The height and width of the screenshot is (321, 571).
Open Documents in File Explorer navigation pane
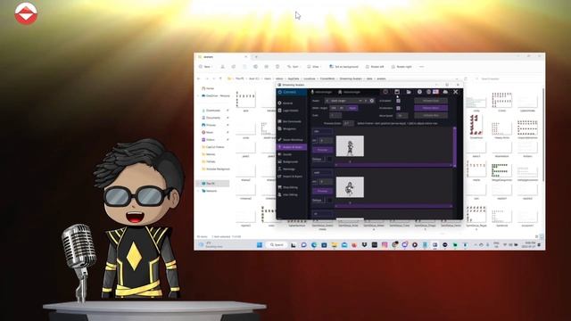[211, 118]
